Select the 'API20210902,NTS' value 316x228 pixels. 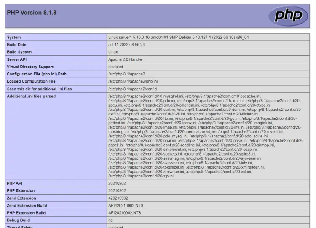tap(125, 213)
